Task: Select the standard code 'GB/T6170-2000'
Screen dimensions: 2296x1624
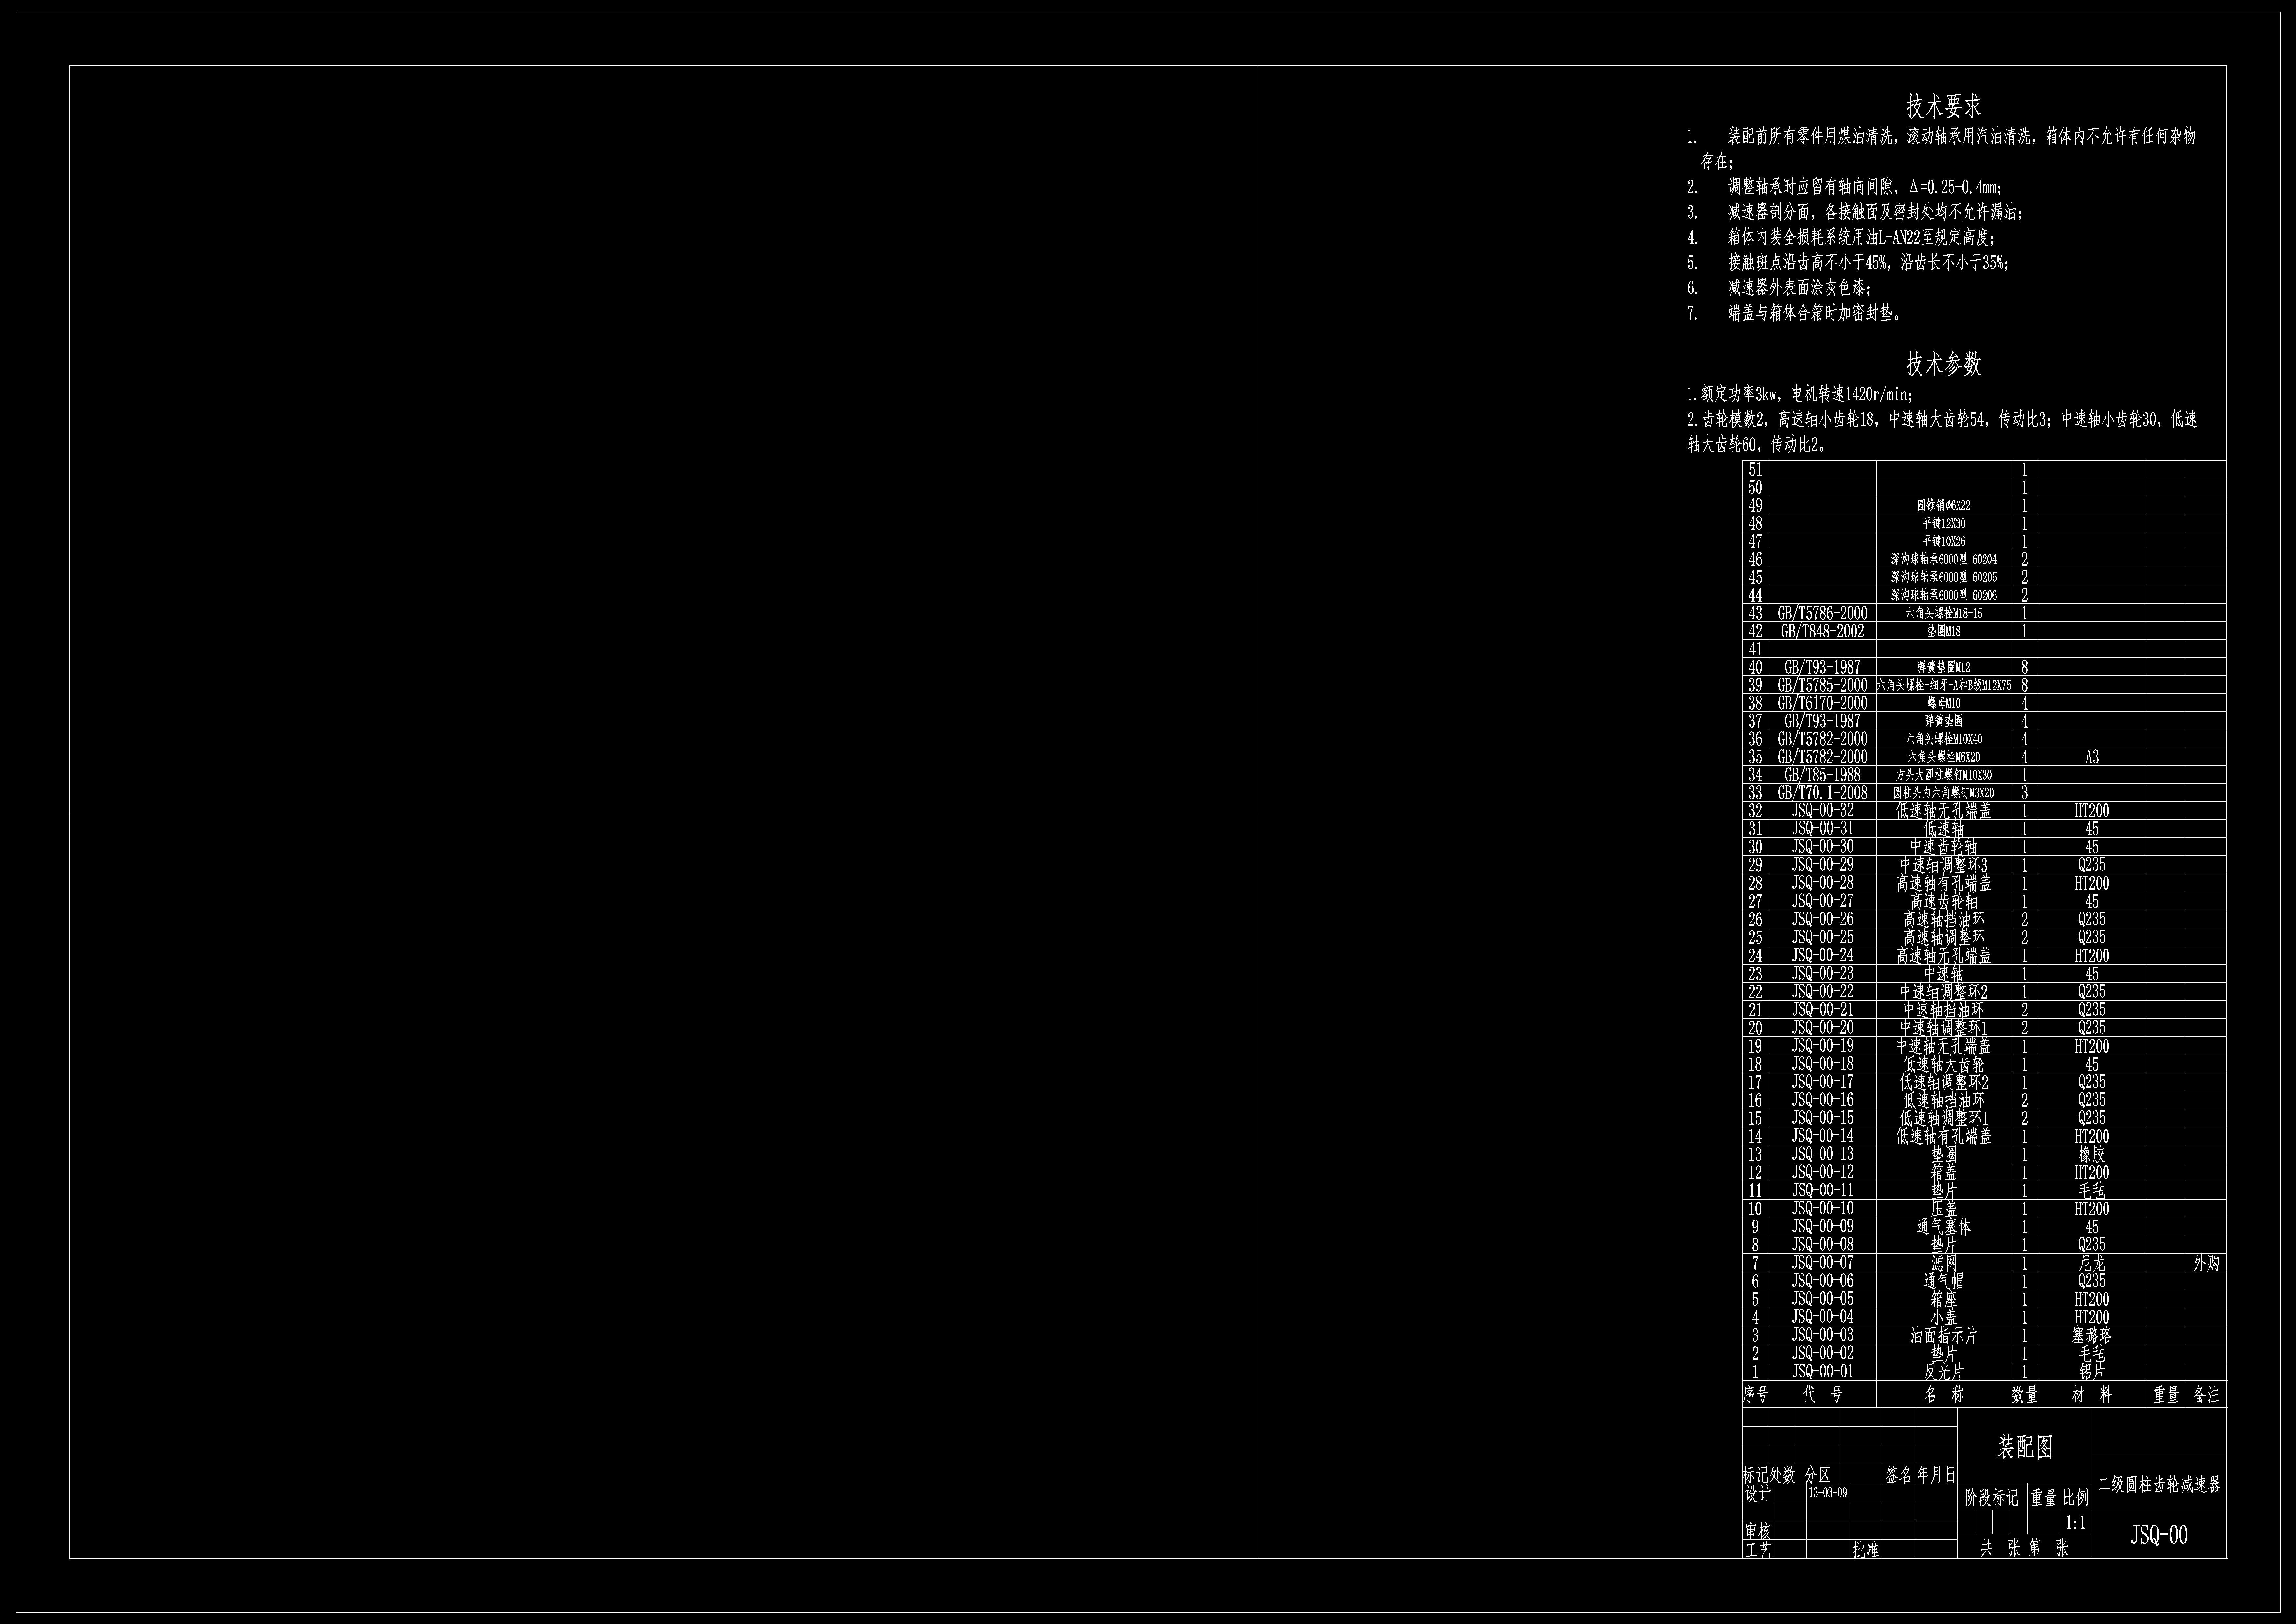Action: (1822, 703)
